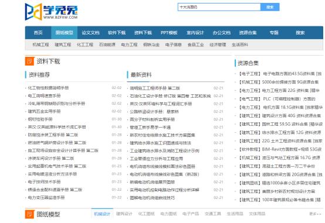Open 化工物性数据简明手册 in 资料推荐
The height and width of the screenshot is (223, 325).
pyautogui.click(x=48, y=88)
